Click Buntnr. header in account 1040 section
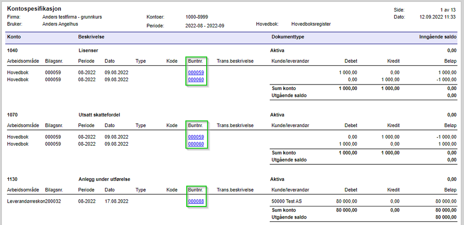This screenshot has height=225, width=464. pos(196,61)
